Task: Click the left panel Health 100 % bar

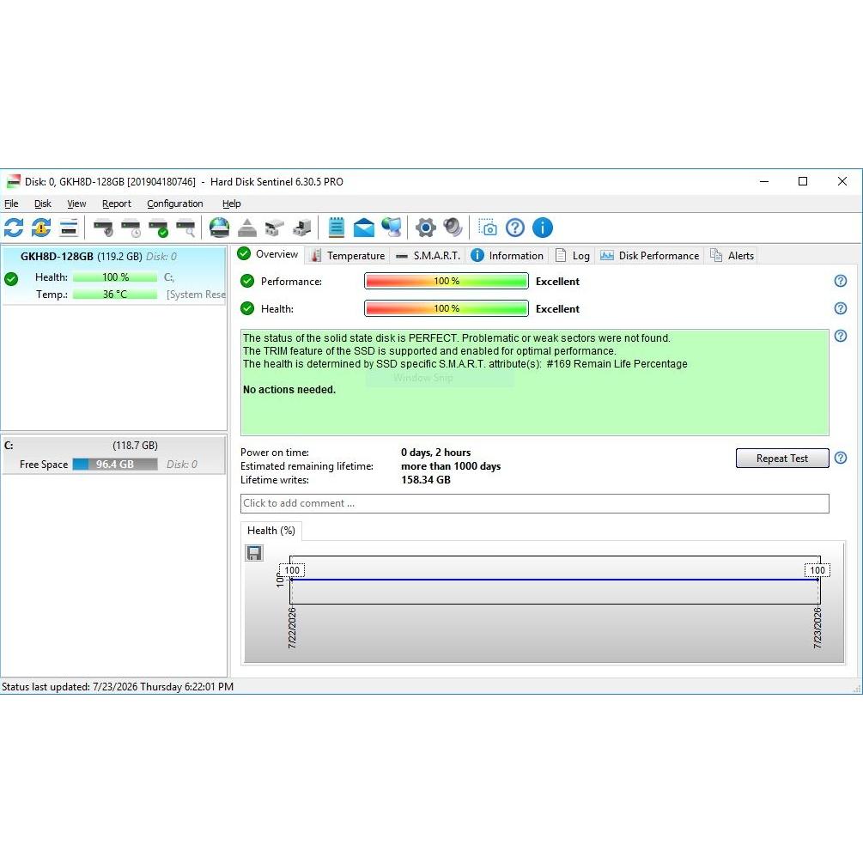Action: click(x=115, y=277)
